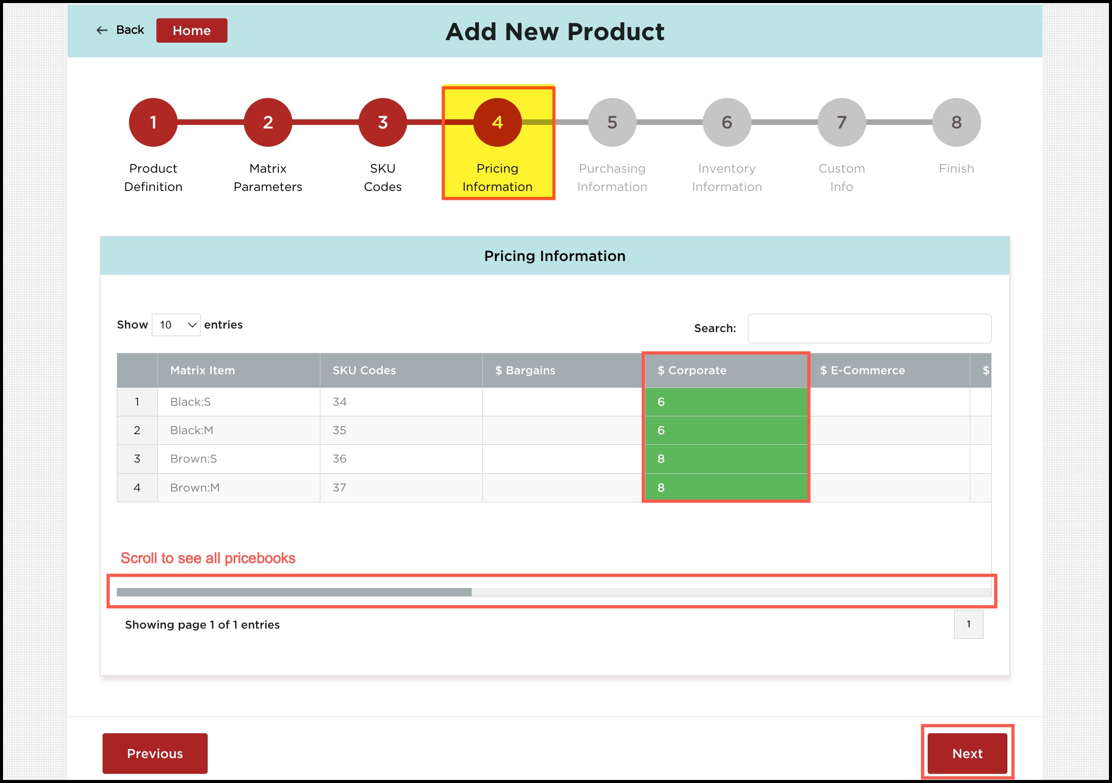
Task: Click the Next button
Action: click(967, 754)
